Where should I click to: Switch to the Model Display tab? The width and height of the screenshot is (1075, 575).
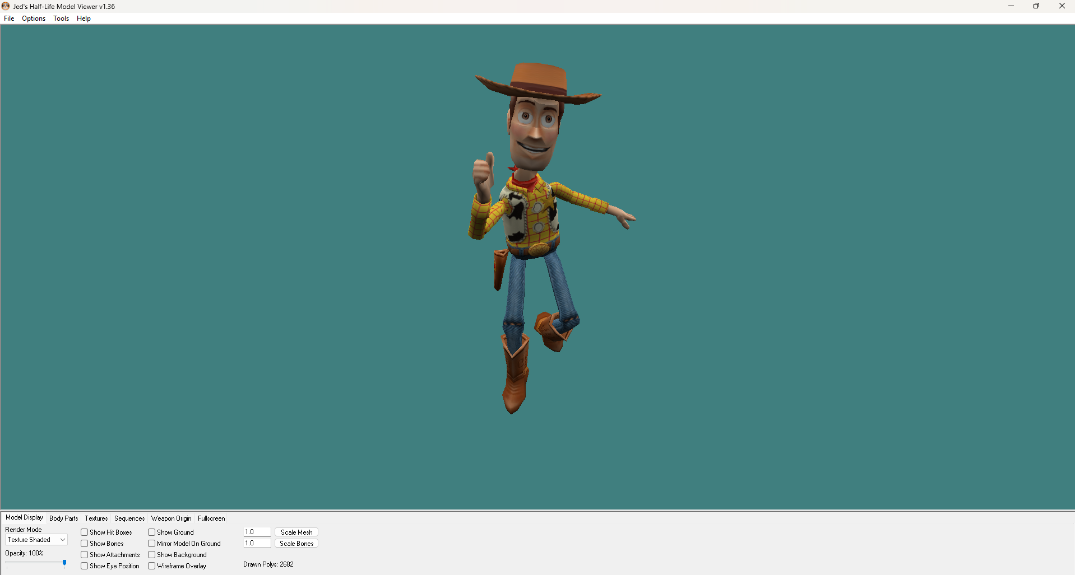point(24,517)
